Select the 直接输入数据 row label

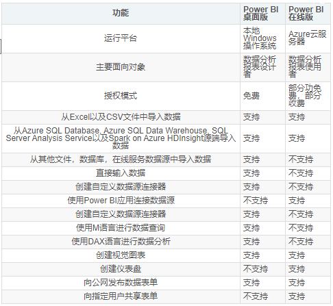pos(121,173)
